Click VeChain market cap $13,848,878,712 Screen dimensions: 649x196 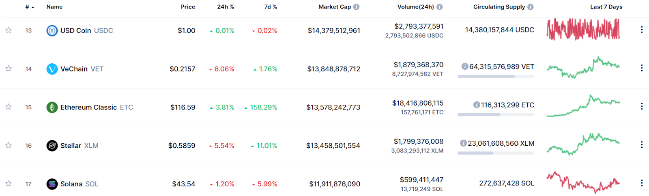(x=334, y=69)
